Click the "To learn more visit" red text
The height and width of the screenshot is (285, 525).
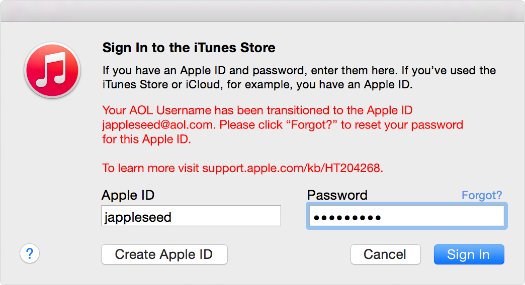tap(151, 168)
